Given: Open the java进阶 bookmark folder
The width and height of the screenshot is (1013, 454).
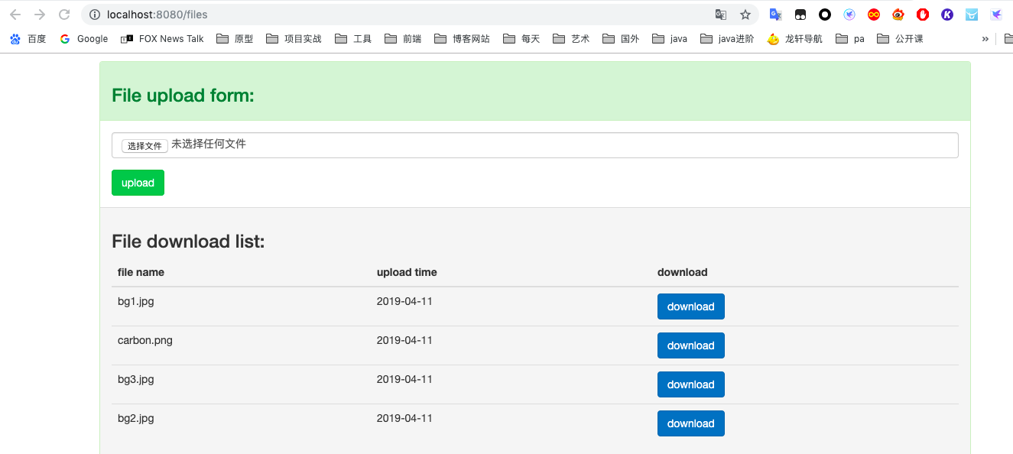Looking at the screenshot, I should pos(727,39).
